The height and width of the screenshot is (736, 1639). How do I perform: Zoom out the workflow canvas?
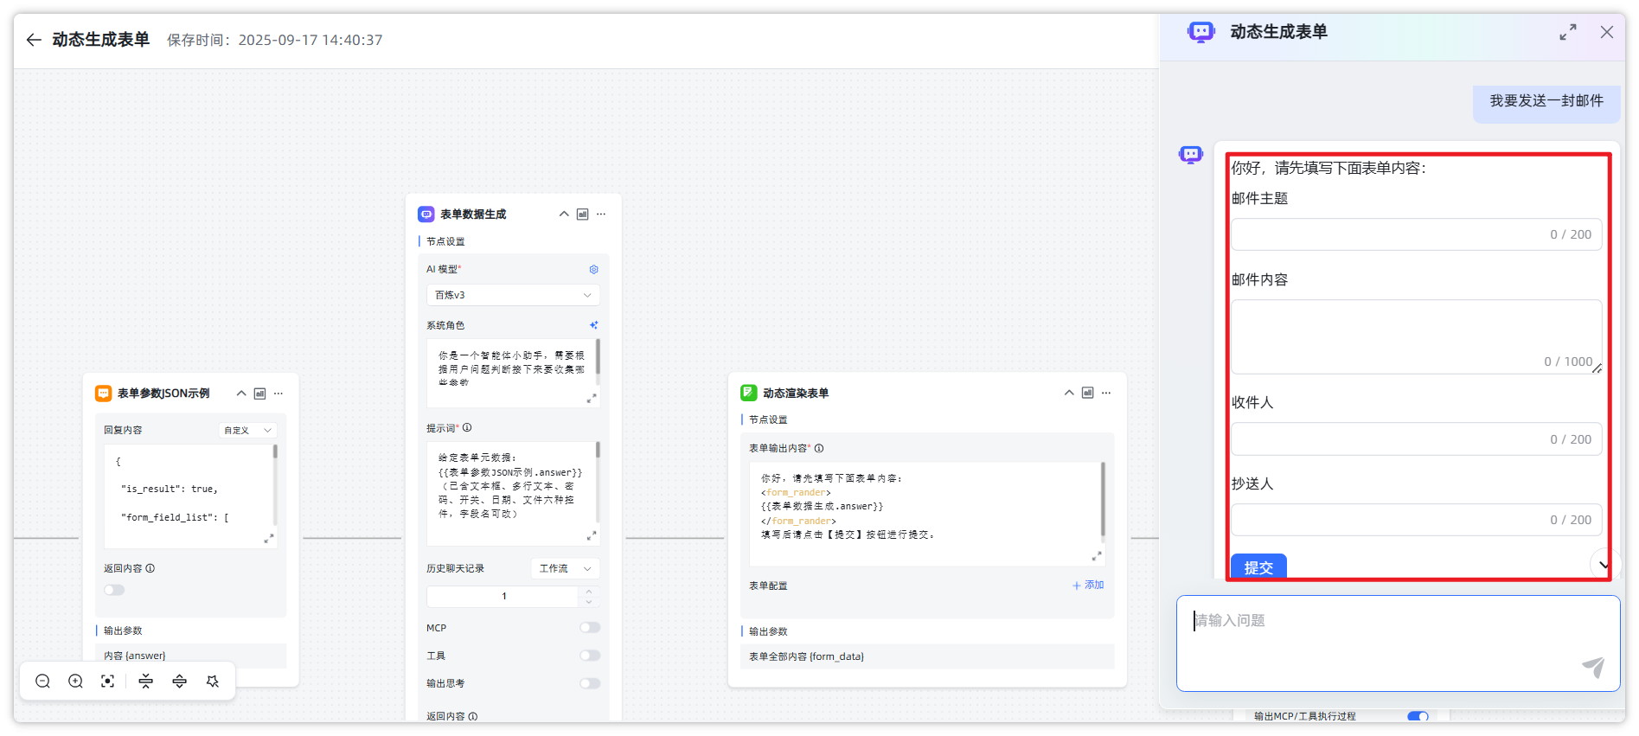click(x=42, y=682)
